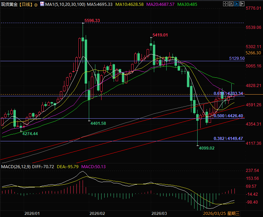Click the MA20:4687.57 value
This screenshot has height=217, width=263.
[160, 4]
